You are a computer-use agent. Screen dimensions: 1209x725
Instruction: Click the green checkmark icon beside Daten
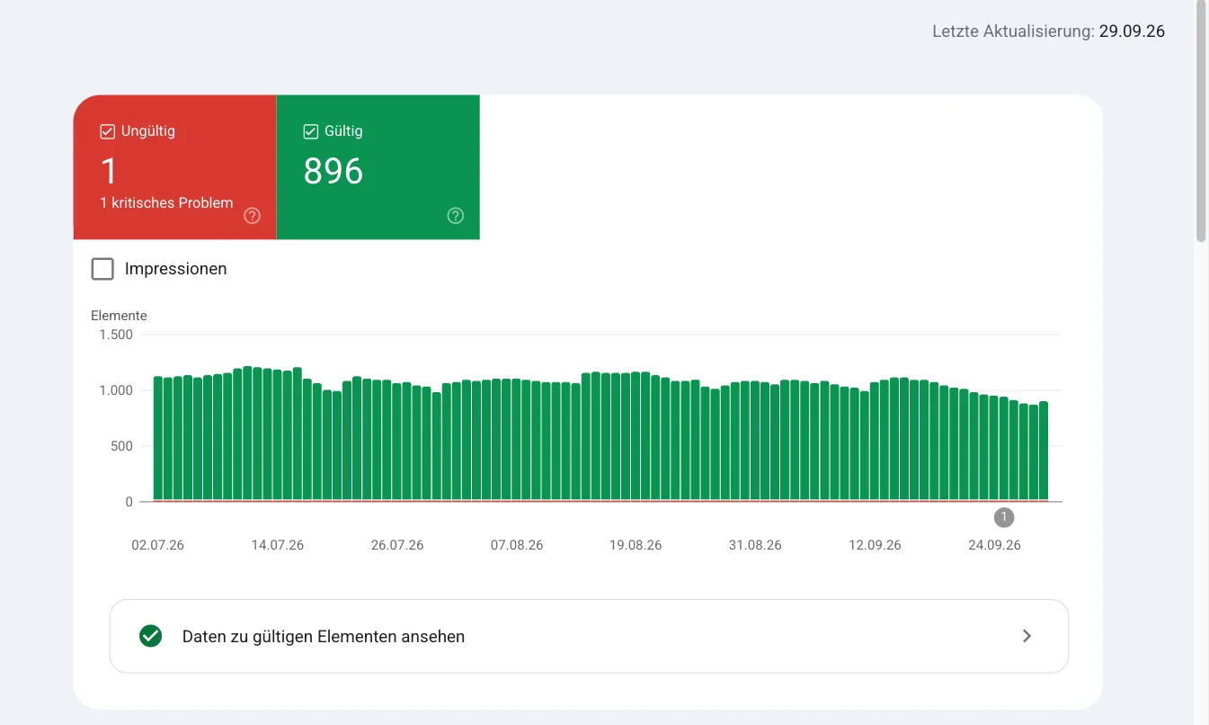(x=150, y=636)
